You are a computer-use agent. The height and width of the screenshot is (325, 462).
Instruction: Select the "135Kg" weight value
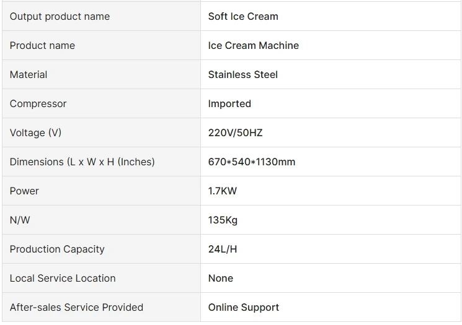tap(223, 220)
